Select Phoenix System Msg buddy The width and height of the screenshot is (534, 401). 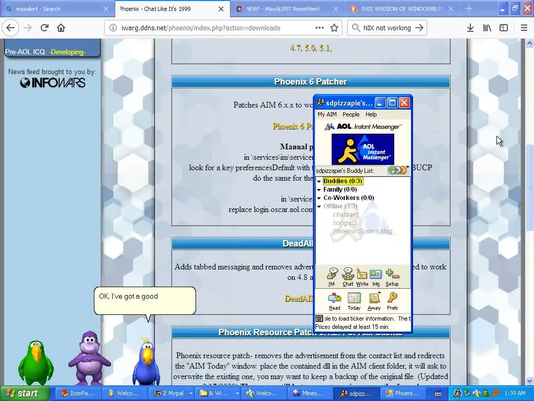[362, 231]
